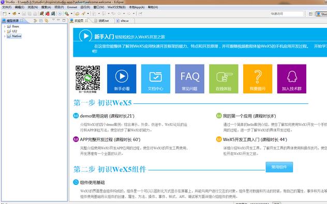Open the 文件(F) menu
This screenshot has width=327, height=204.
pyautogui.click(x=7, y=7)
